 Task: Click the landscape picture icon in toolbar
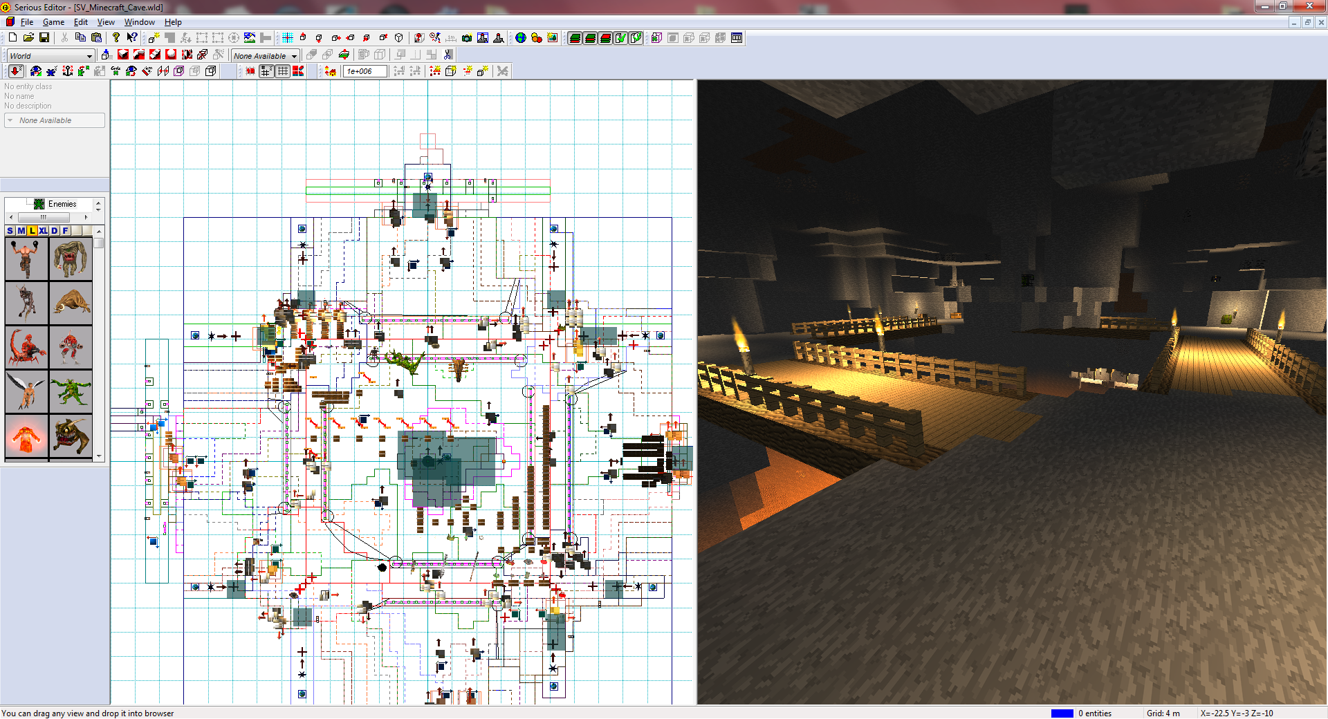pos(249,37)
